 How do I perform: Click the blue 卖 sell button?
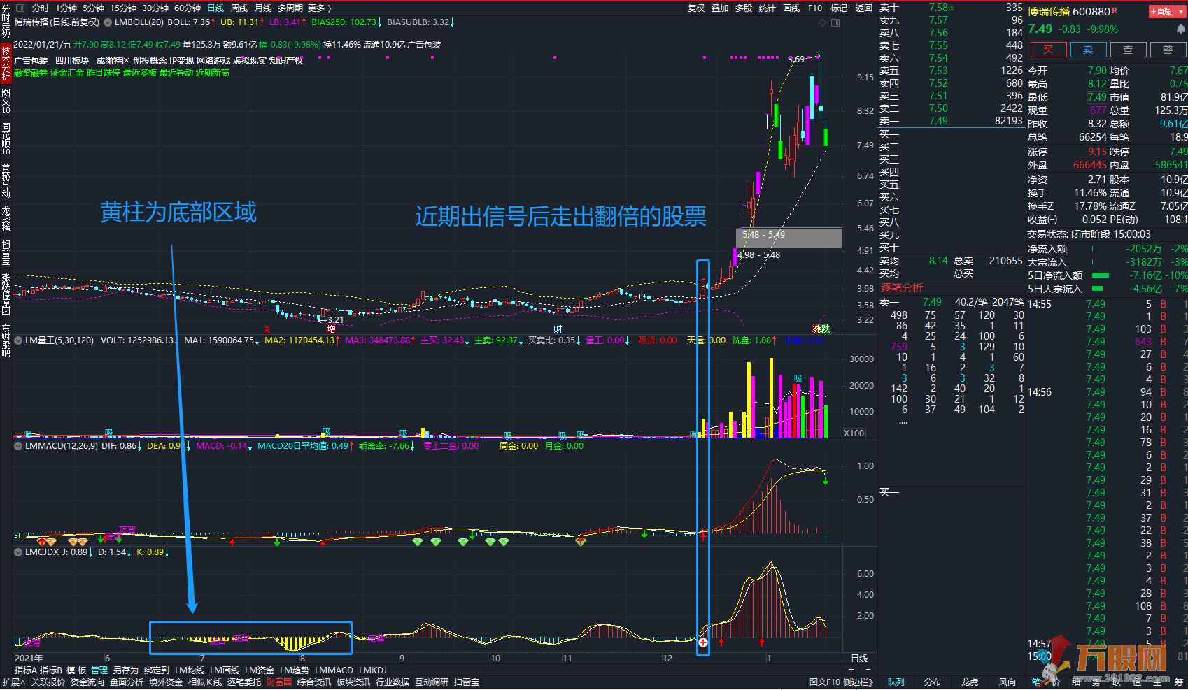[1088, 50]
